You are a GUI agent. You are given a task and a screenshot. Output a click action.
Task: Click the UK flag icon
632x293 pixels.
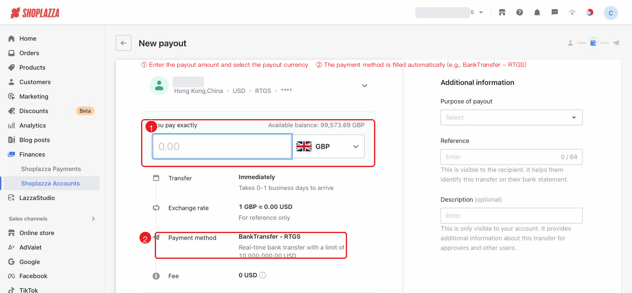(304, 146)
